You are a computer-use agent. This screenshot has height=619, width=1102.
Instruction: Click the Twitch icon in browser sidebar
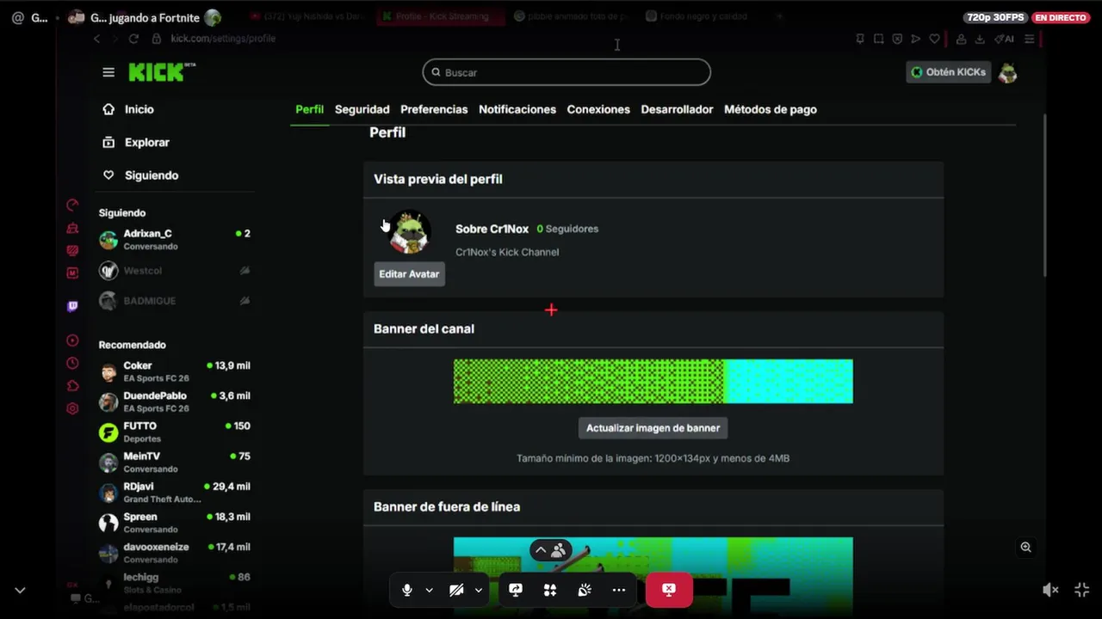pyautogui.click(x=72, y=306)
